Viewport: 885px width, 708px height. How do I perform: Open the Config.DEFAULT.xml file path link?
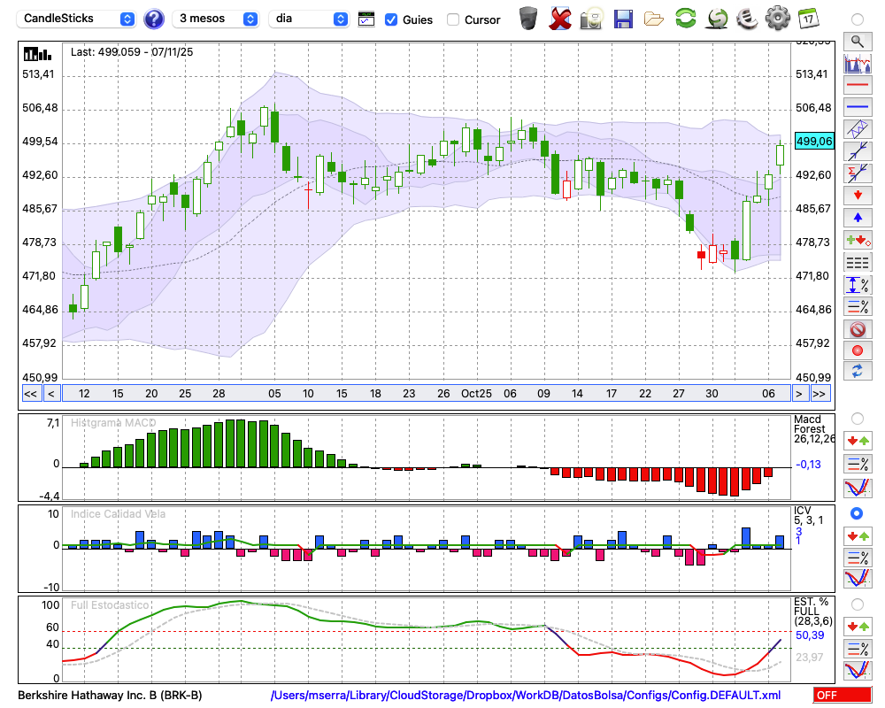(x=526, y=696)
